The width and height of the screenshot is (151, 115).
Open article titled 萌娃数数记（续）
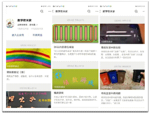coord(16,72)
